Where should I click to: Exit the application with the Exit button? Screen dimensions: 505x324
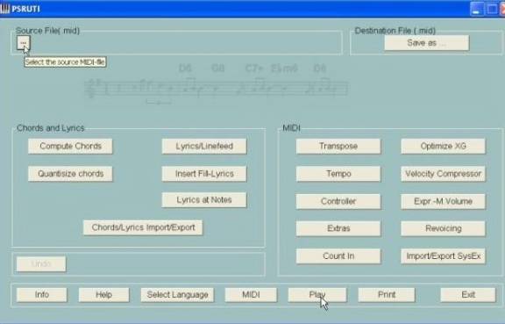468,295
